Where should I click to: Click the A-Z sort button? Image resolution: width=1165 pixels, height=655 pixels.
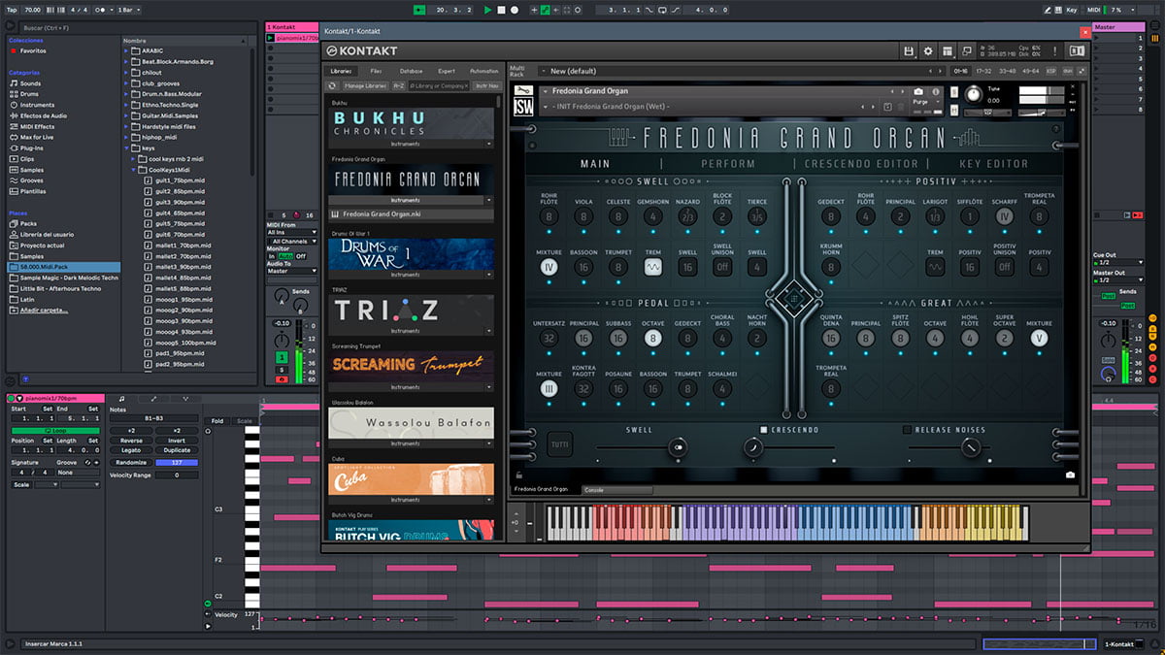pos(399,86)
